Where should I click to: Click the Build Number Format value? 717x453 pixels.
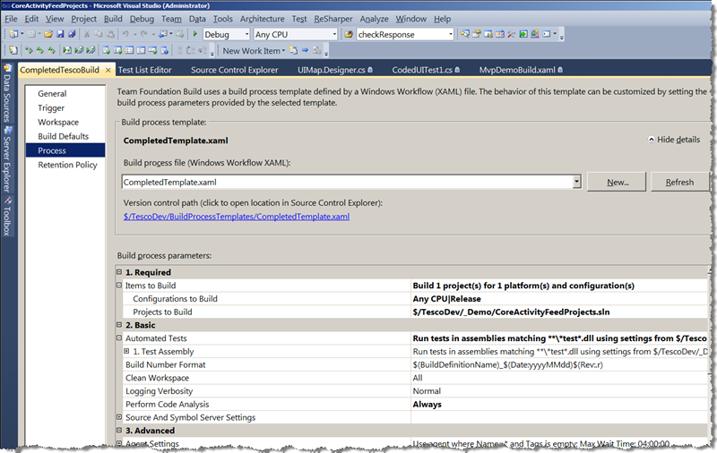[x=507, y=364]
